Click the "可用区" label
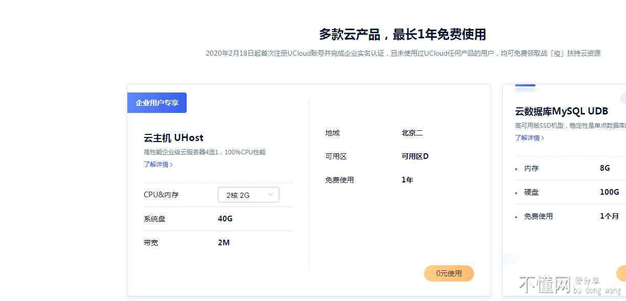Screen dimensions: 626x301 pos(336,156)
